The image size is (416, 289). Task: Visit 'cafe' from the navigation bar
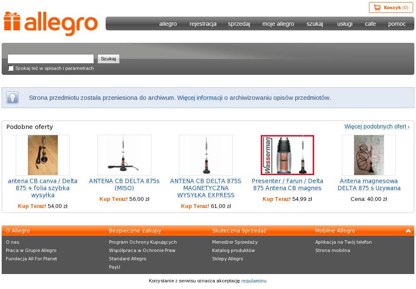click(370, 24)
